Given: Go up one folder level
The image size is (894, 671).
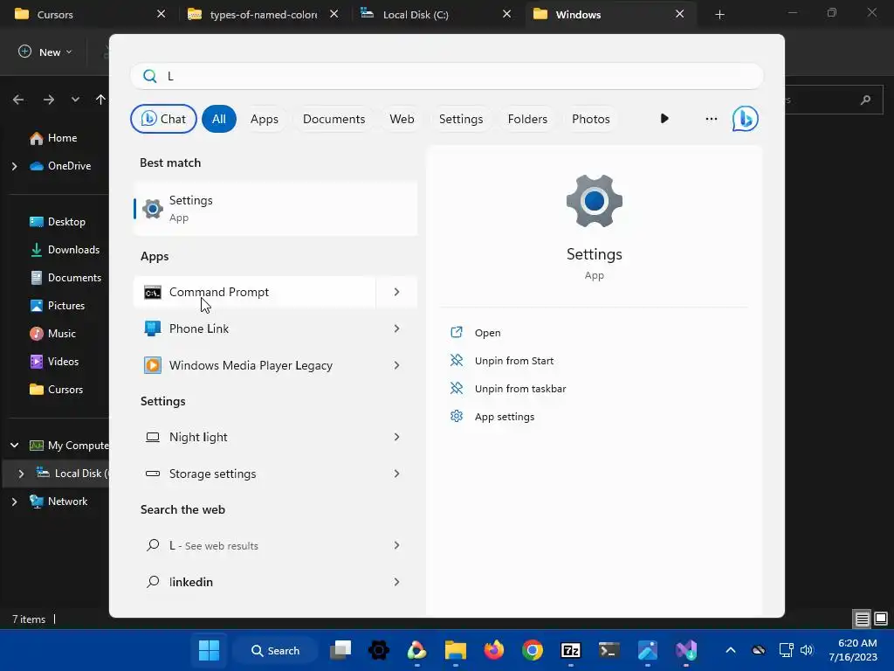Looking at the screenshot, I should [x=100, y=100].
